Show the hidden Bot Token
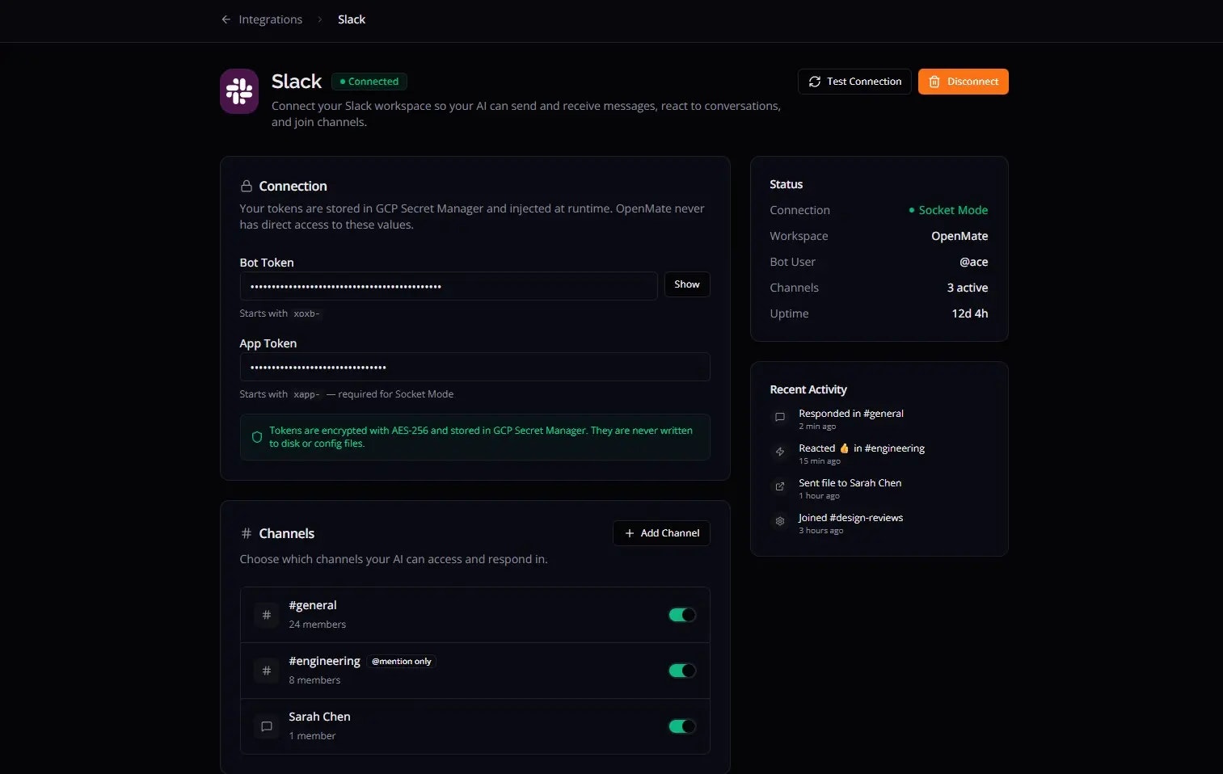The image size is (1223, 774). click(x=687, y=284)
